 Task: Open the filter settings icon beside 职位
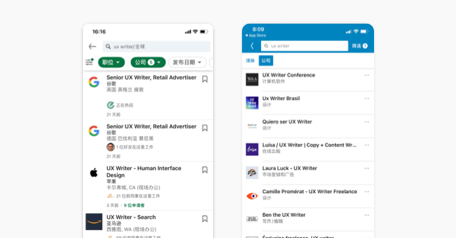[89, 61]
